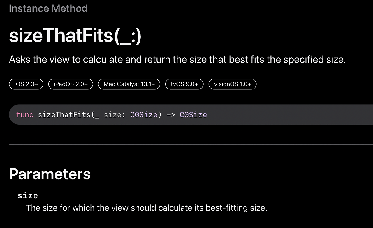Click the size parameter description text

pos(147,208)
